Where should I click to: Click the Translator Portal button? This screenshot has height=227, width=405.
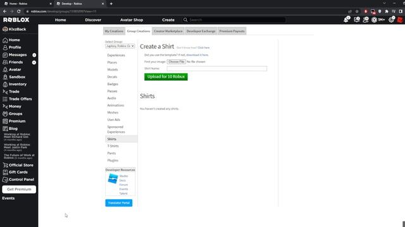pyautogui.click(x=119, y=203)
